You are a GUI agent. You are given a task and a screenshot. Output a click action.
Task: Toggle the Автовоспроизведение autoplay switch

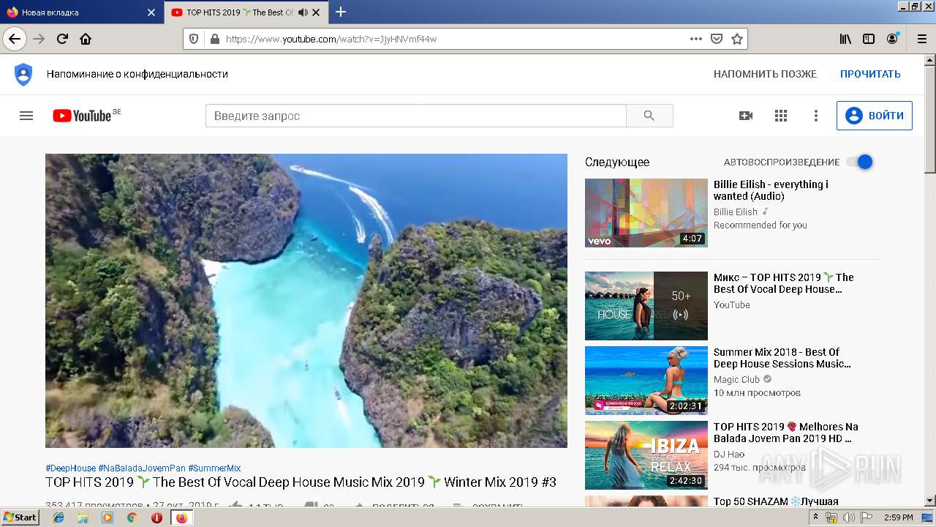point(860,162)
